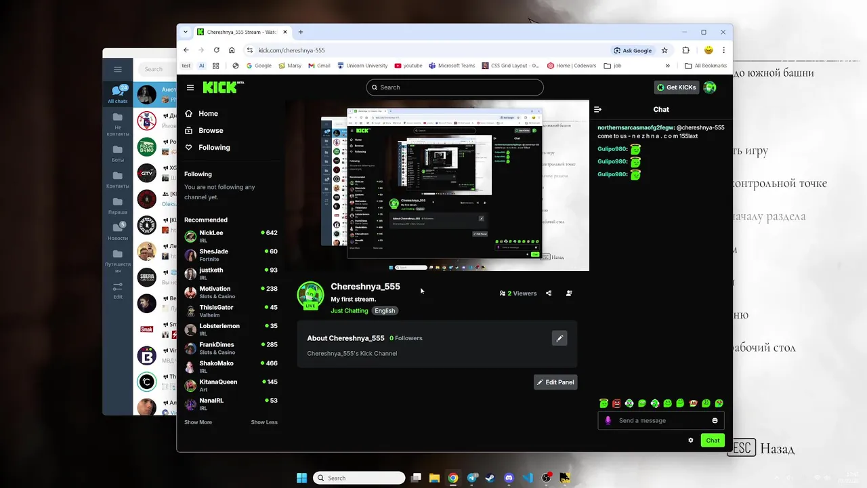Click the English language tag

coord(385,310)
